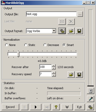Click the +0.0db gain value text

42,61
